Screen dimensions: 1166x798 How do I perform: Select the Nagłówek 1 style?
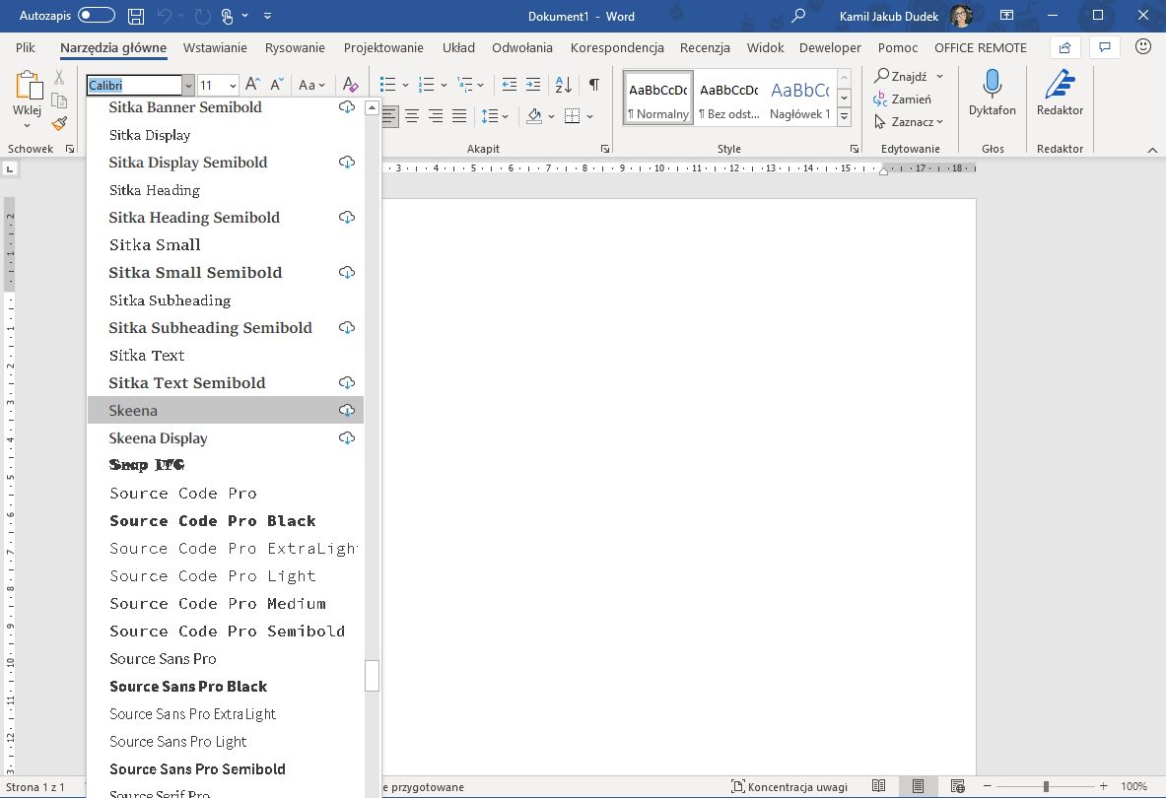pyautogui.click(x=799, y=98)
